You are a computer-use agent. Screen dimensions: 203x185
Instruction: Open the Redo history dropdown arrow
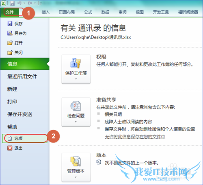35,3
